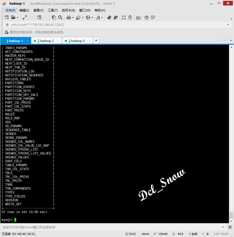Open the font dropdown arrow in toolbar
Viewport: 234px width, 237px height.
click(102, 17)
